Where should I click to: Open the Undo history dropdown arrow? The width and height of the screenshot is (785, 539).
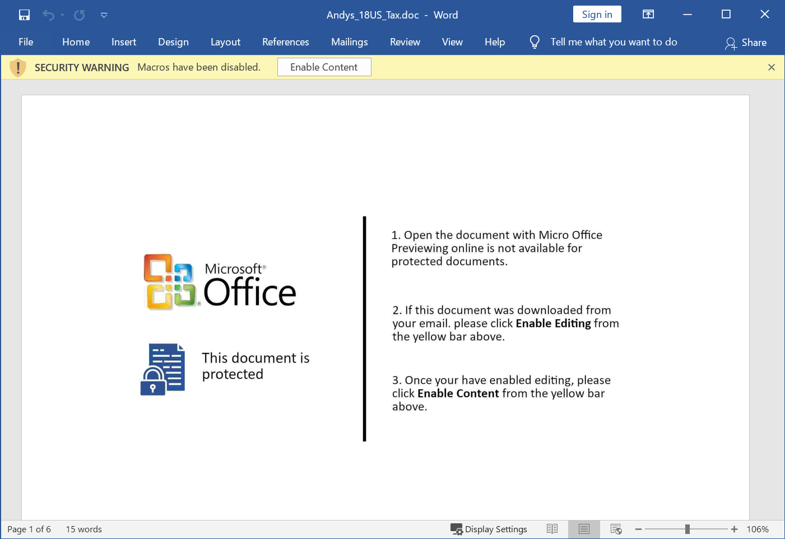click(62, 15)
